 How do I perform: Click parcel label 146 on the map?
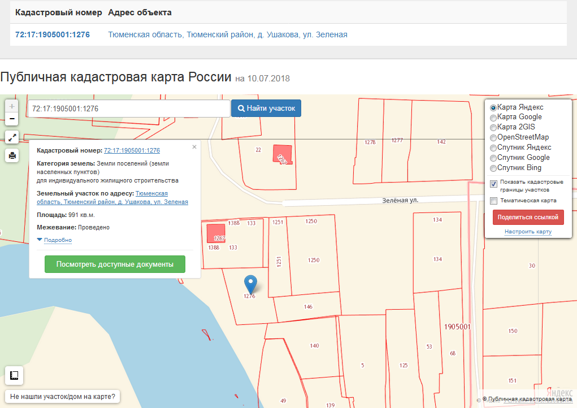point(308,306)
